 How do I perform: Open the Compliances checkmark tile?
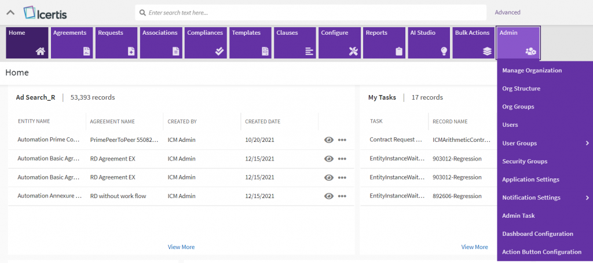[x=206, y=42]
